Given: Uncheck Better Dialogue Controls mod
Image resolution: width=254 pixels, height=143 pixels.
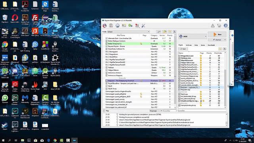Looking at the screenshot, I should point(106,41).
